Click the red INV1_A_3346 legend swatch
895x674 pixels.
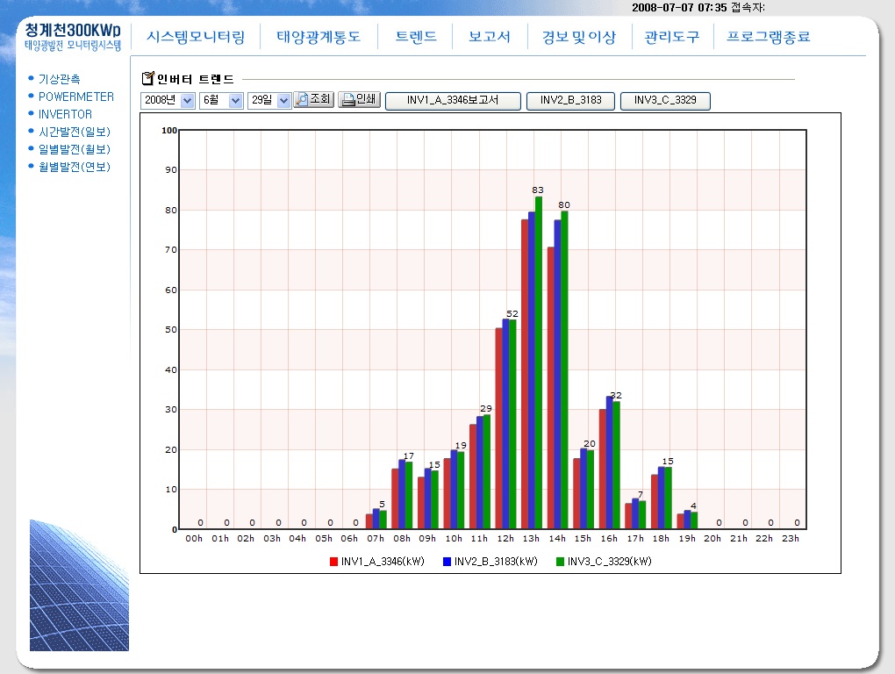(333, 562)
